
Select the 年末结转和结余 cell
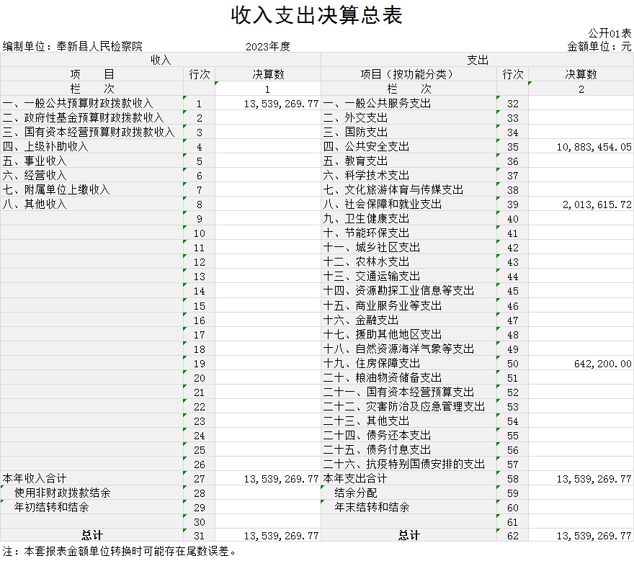[408, 507]
